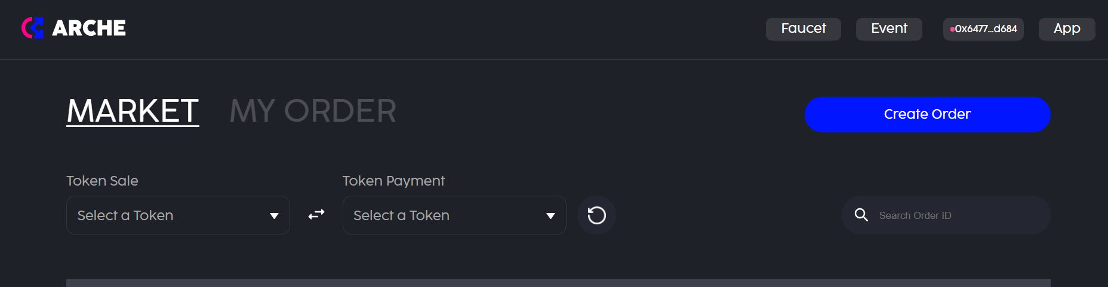The image size is (1108, 287).
Task: Click the Arche logo icon
Action: [32, 28]
